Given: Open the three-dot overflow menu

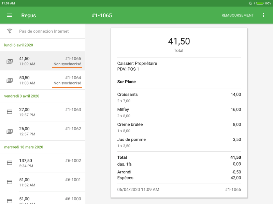Looking at the screenshot, I should click(263, 15).
